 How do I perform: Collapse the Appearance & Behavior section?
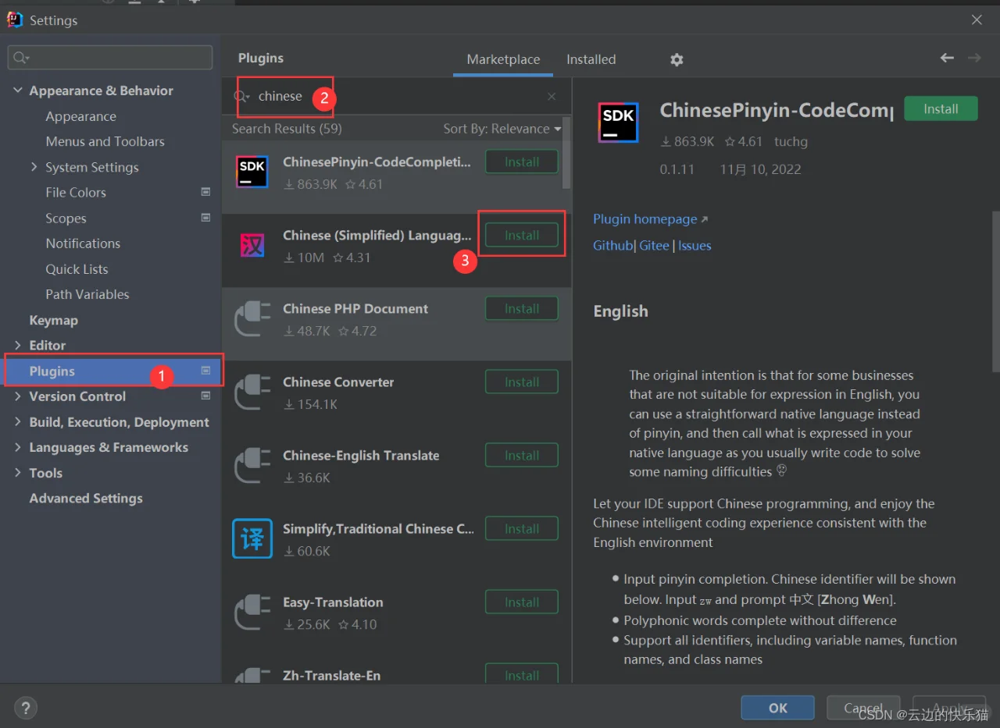18,91
